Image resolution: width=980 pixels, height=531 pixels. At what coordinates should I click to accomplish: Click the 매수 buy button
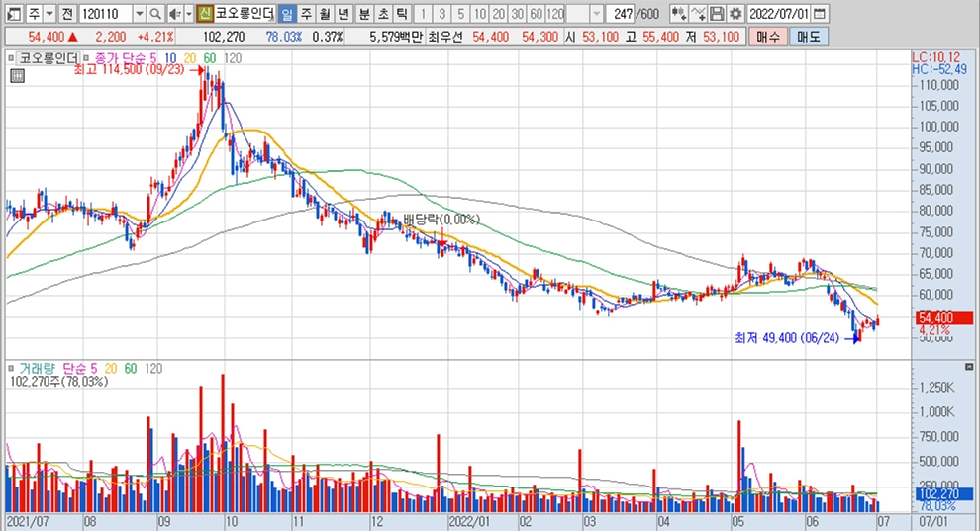(x=767, y=37)
